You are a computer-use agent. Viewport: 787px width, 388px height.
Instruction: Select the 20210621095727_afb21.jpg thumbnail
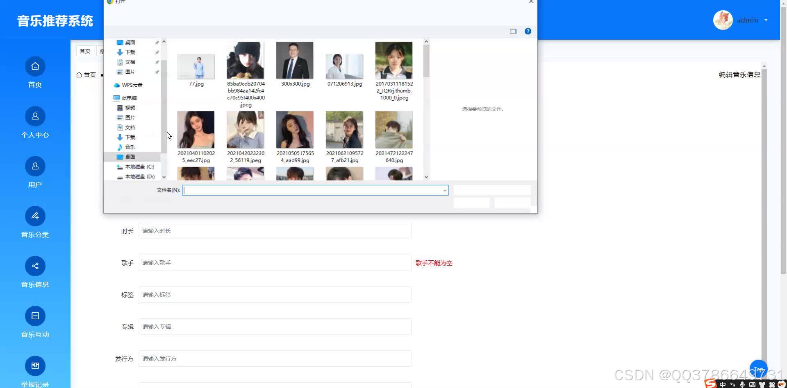[344, 130]
